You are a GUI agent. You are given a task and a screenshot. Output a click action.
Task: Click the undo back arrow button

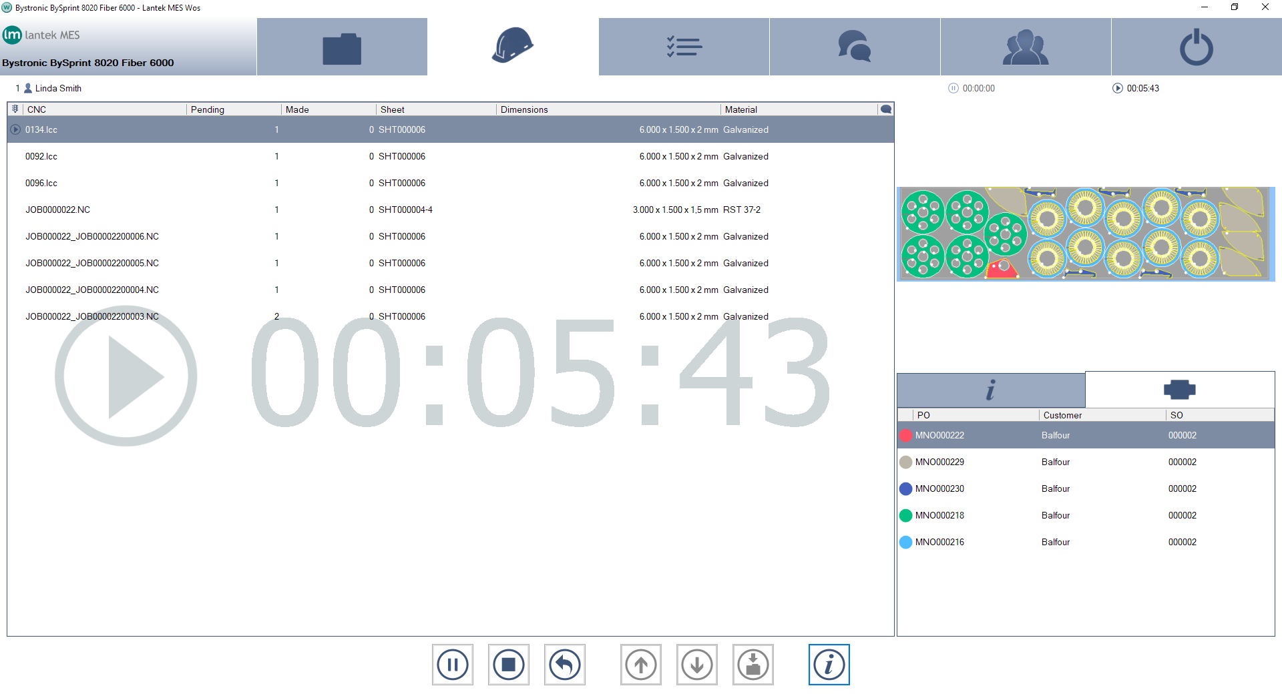(565, 665)
